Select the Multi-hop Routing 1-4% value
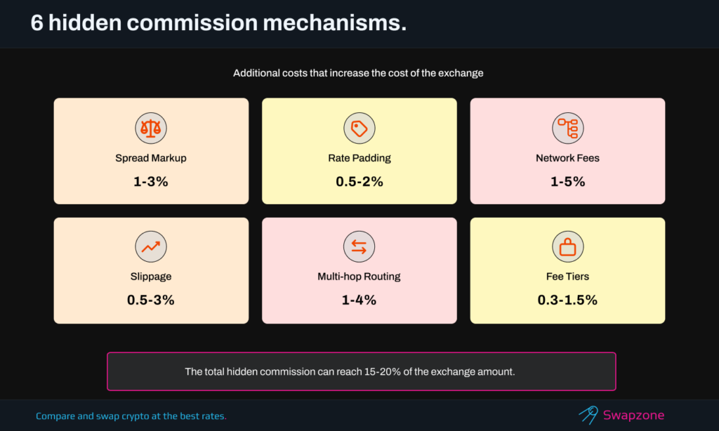 tap(359, 300)
